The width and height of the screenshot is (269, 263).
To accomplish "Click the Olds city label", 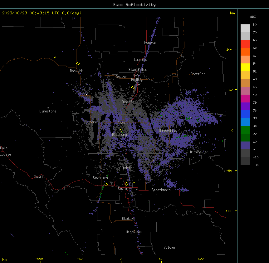I will 121,123.
